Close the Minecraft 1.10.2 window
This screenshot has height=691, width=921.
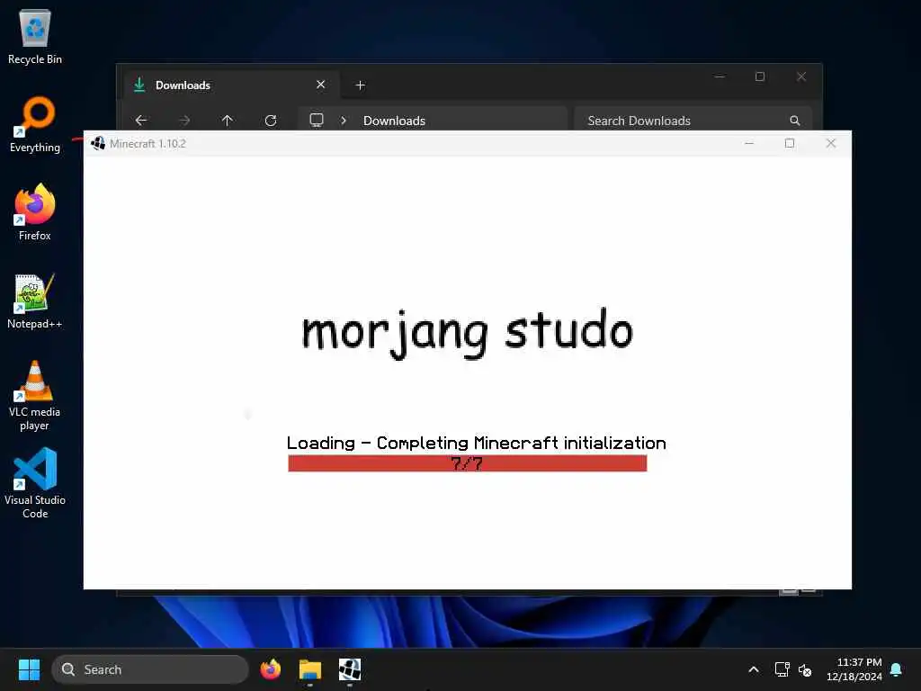(x=830, y=143)
